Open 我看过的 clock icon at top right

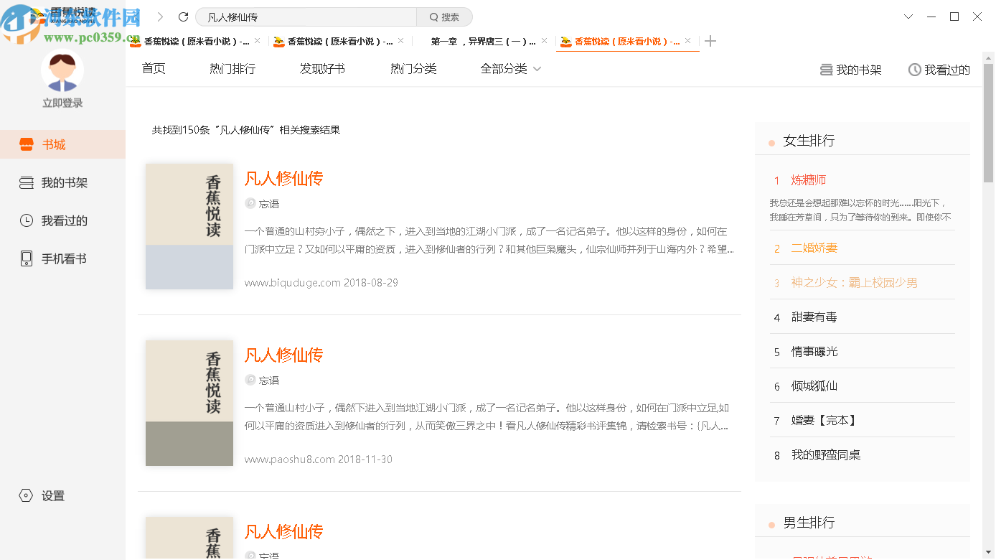(939, 69)
